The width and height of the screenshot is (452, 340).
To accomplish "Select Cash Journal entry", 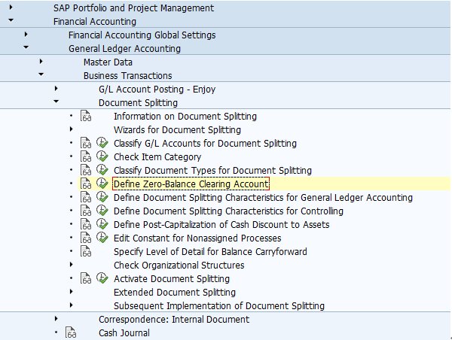I will (x=124, y=332).
